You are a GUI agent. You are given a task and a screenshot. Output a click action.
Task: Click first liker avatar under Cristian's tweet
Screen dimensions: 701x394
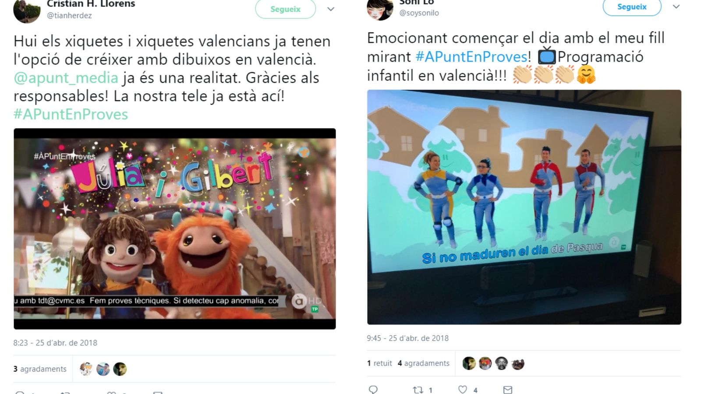[86, 369]
